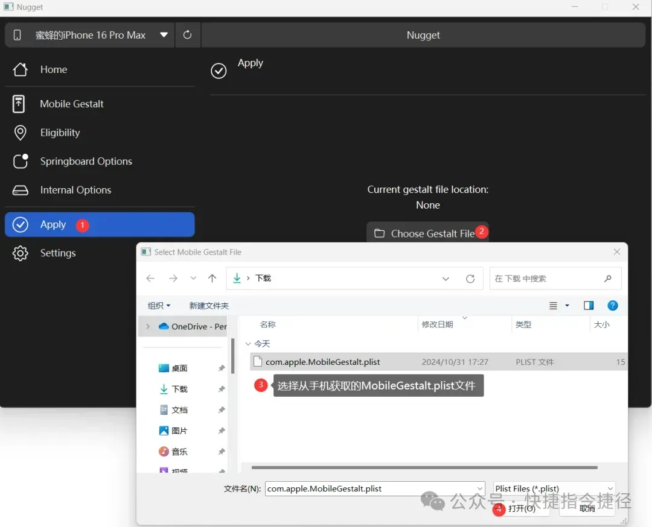Click the Choose Gestalt File button

click(427, 233)
